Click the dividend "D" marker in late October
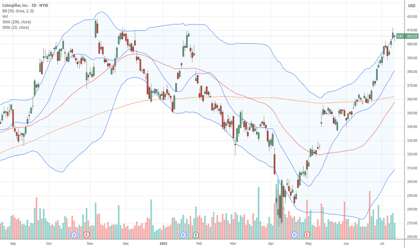Viewport: 420px width, 248px height. (74, 235)
